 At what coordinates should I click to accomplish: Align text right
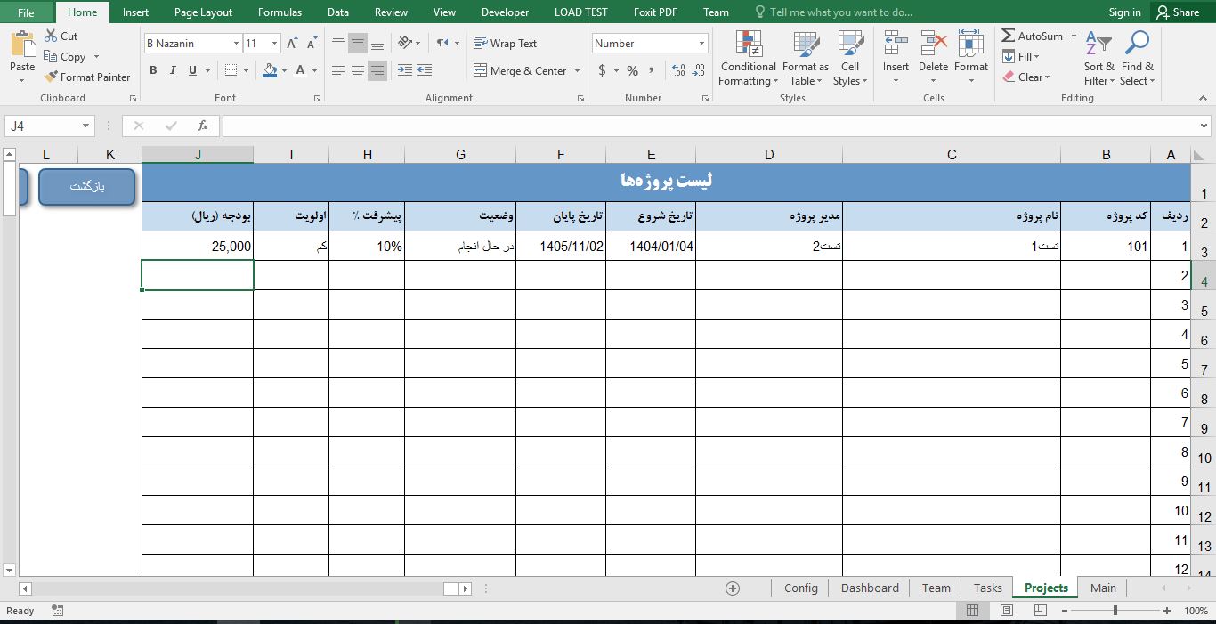(377, 70)
